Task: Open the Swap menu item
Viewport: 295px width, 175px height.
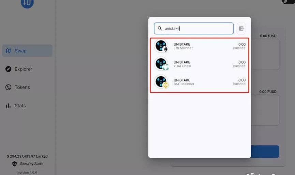Action: (x=27, y=51)
